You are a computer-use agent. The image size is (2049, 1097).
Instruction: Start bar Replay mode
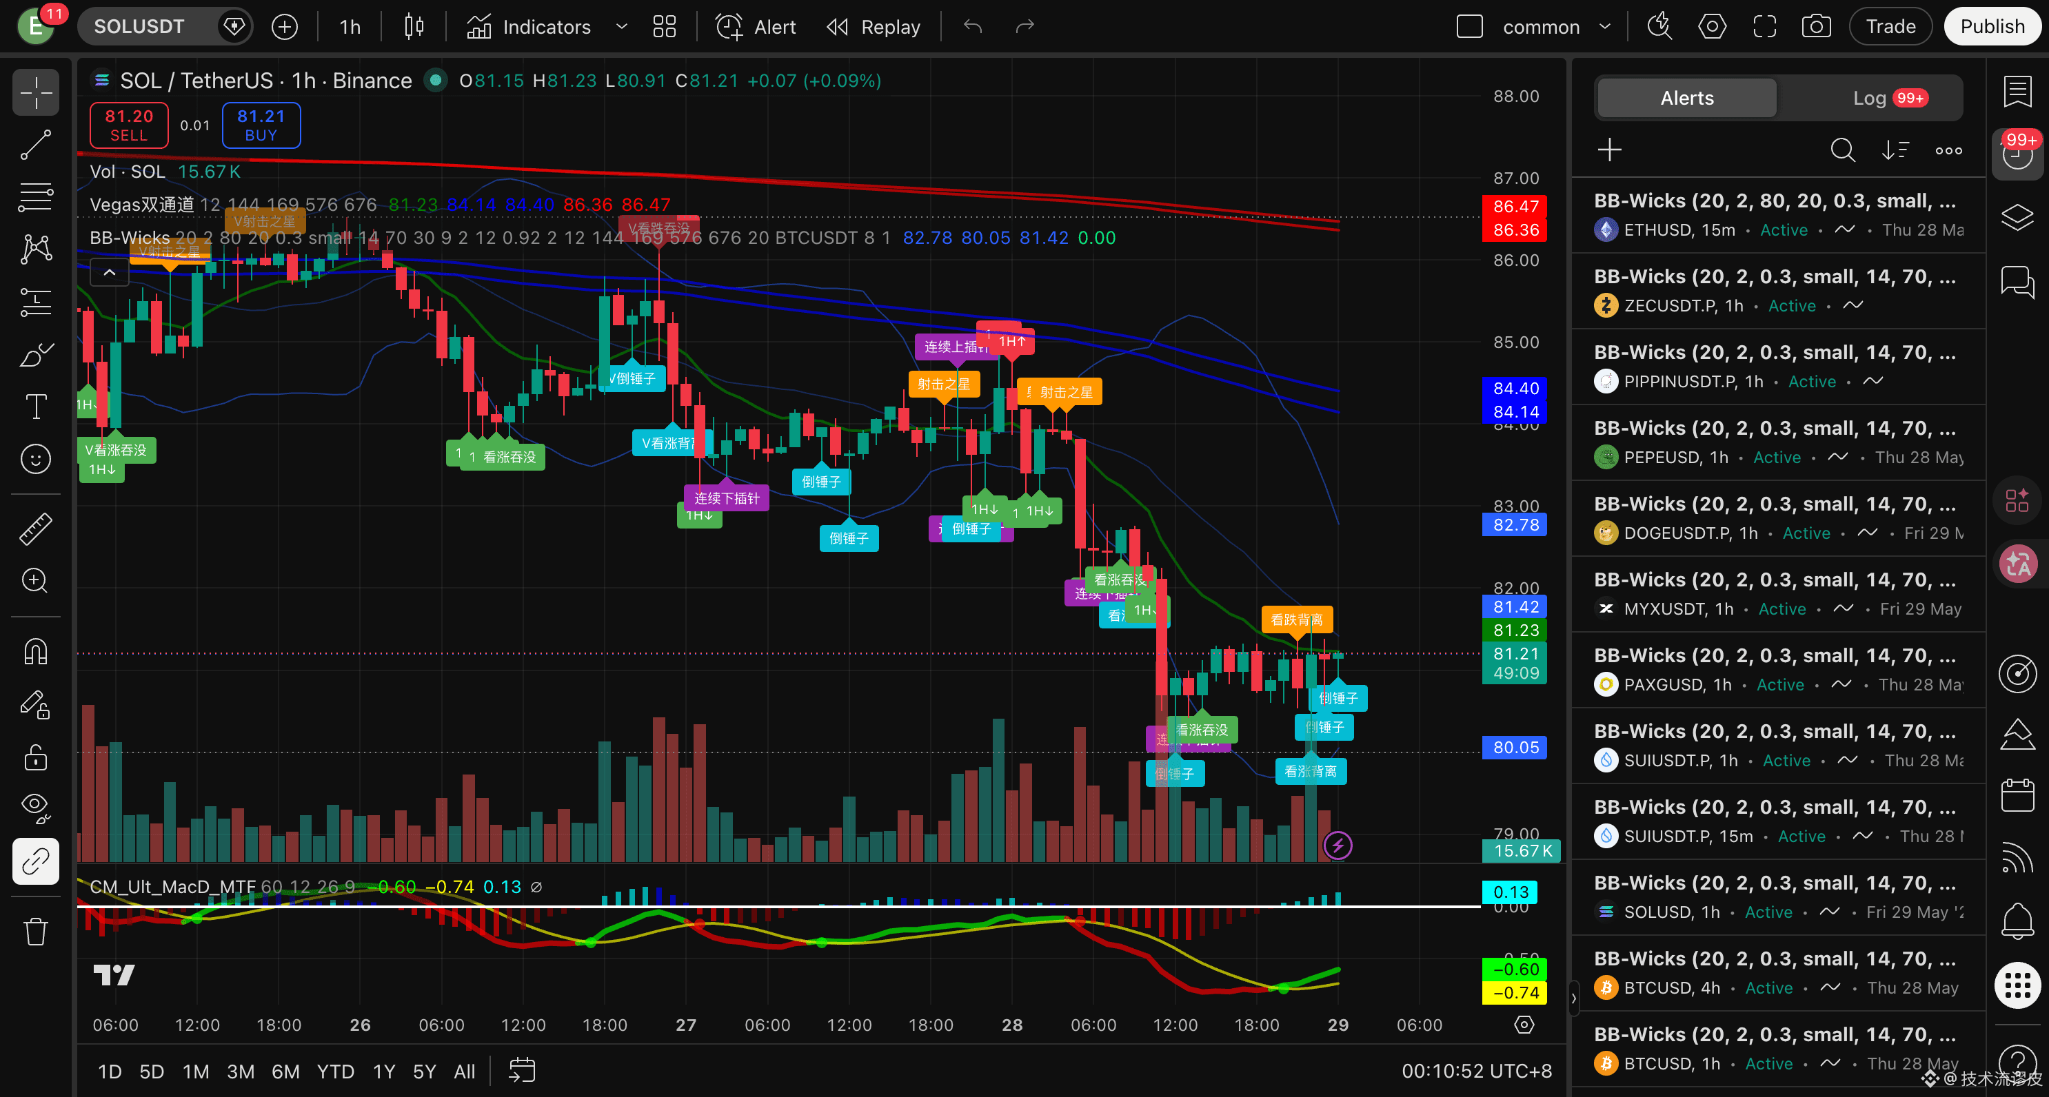click(x=874, y=27)
